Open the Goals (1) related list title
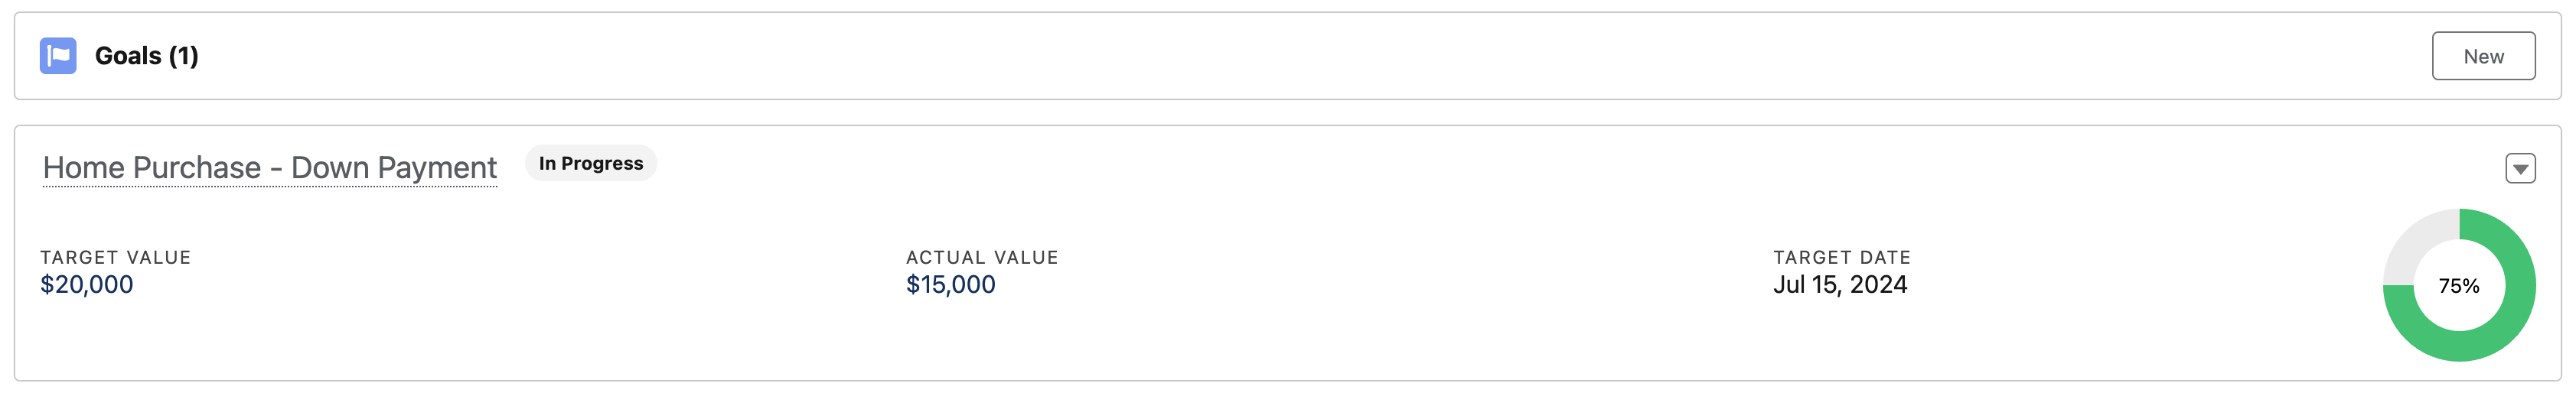The height and width of the screenshot is (393, 2576). tap(147, 56)
